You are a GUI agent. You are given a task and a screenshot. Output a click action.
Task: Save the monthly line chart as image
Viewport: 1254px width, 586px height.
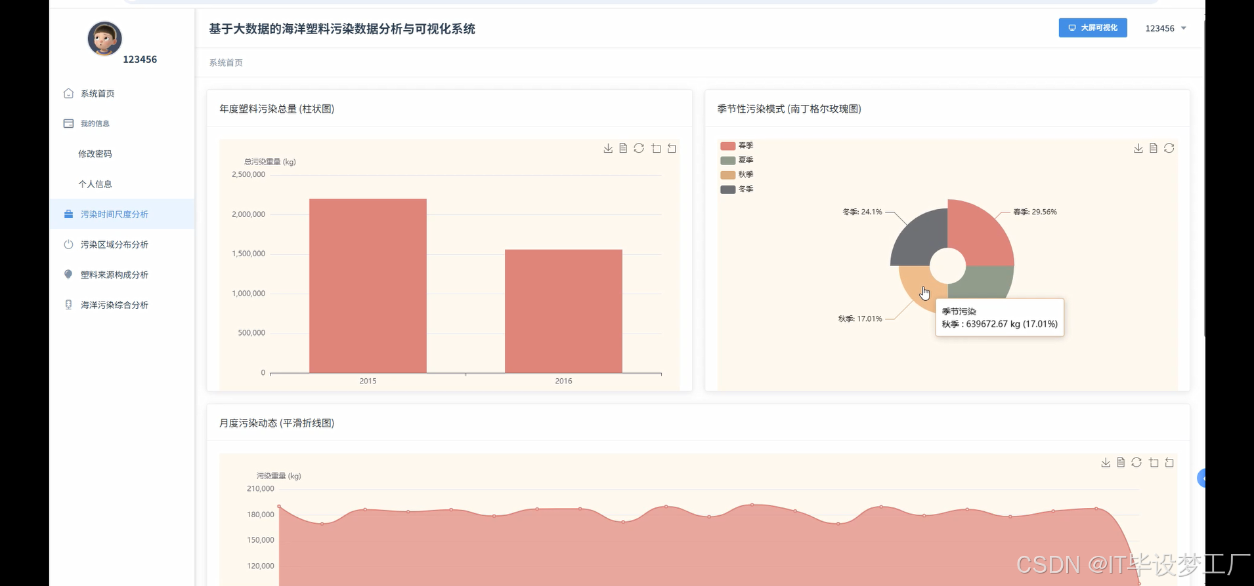pyautogui.click(x=1106, y=463)
